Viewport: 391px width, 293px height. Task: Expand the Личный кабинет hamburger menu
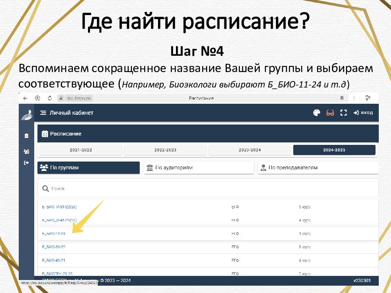pos(43,113)
